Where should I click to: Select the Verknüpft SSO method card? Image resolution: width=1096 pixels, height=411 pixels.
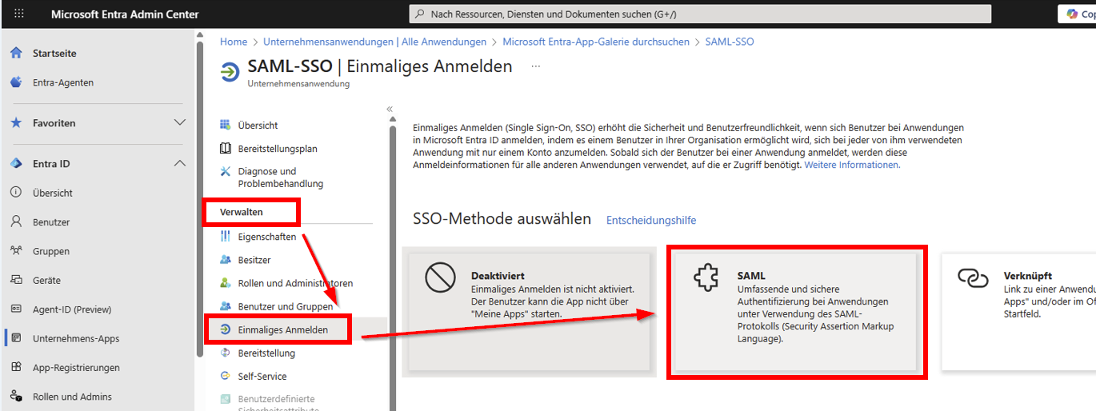coord(1018,312)
